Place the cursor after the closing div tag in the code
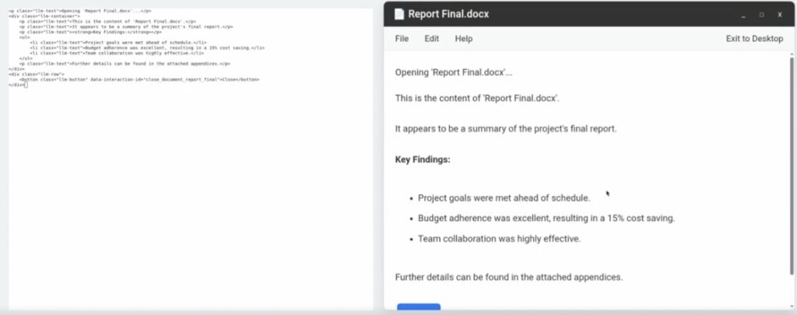 tap(24, 85)
